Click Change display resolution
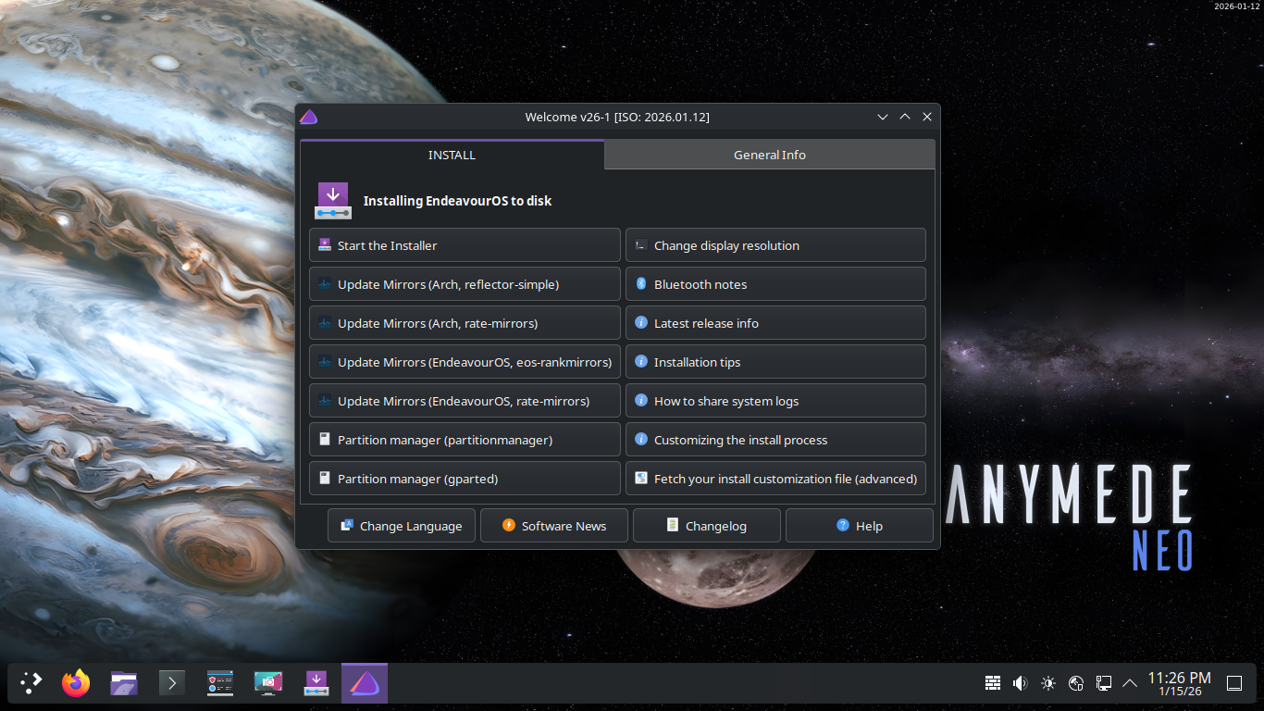The height and width of the screenshot is (711, 1264). [775, 245]
